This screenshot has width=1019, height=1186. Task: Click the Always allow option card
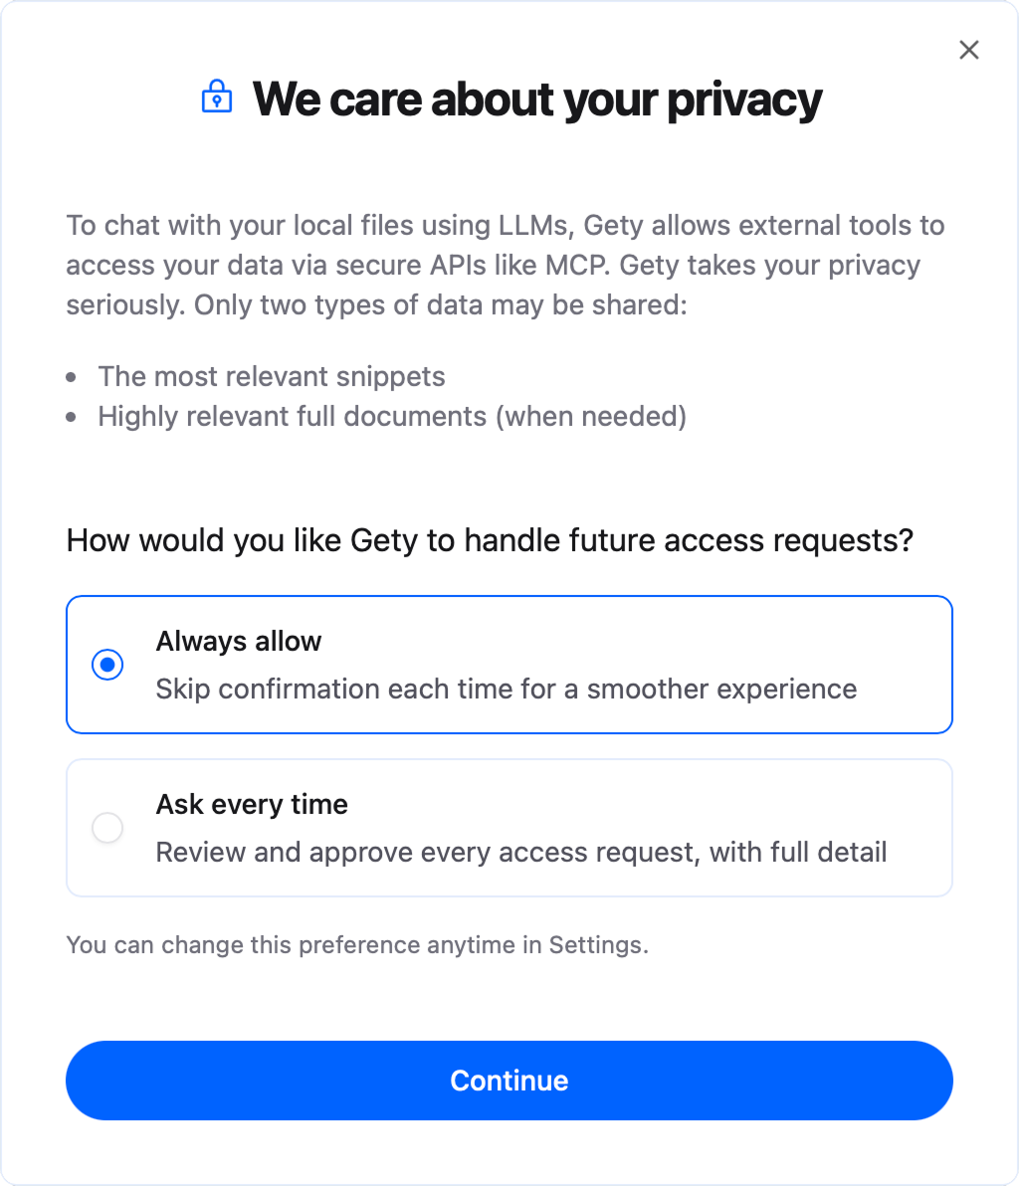tap(509, 664)
